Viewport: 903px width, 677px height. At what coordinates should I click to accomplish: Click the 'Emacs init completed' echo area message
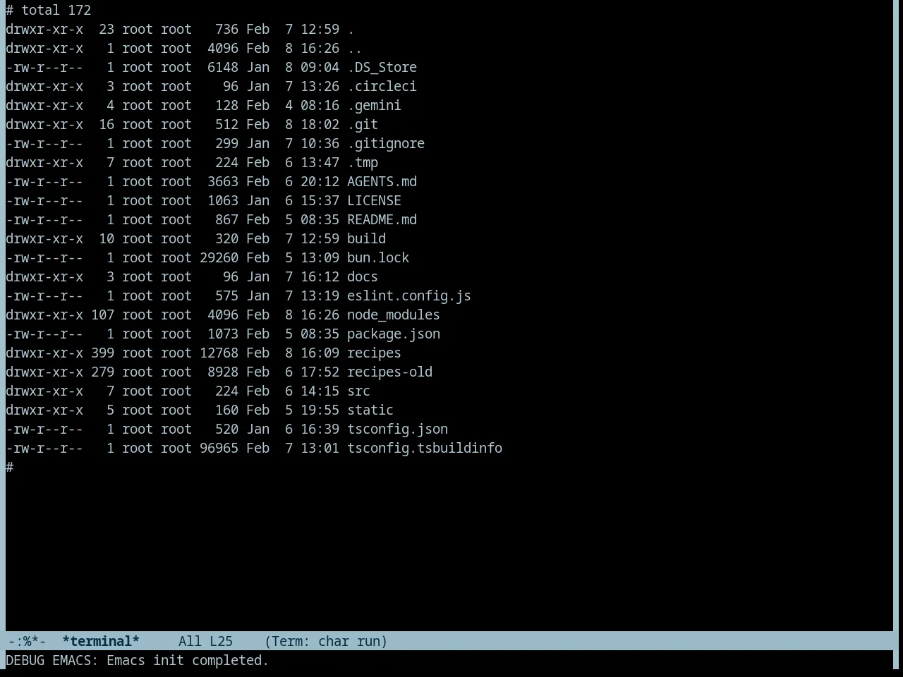point(188,661)
